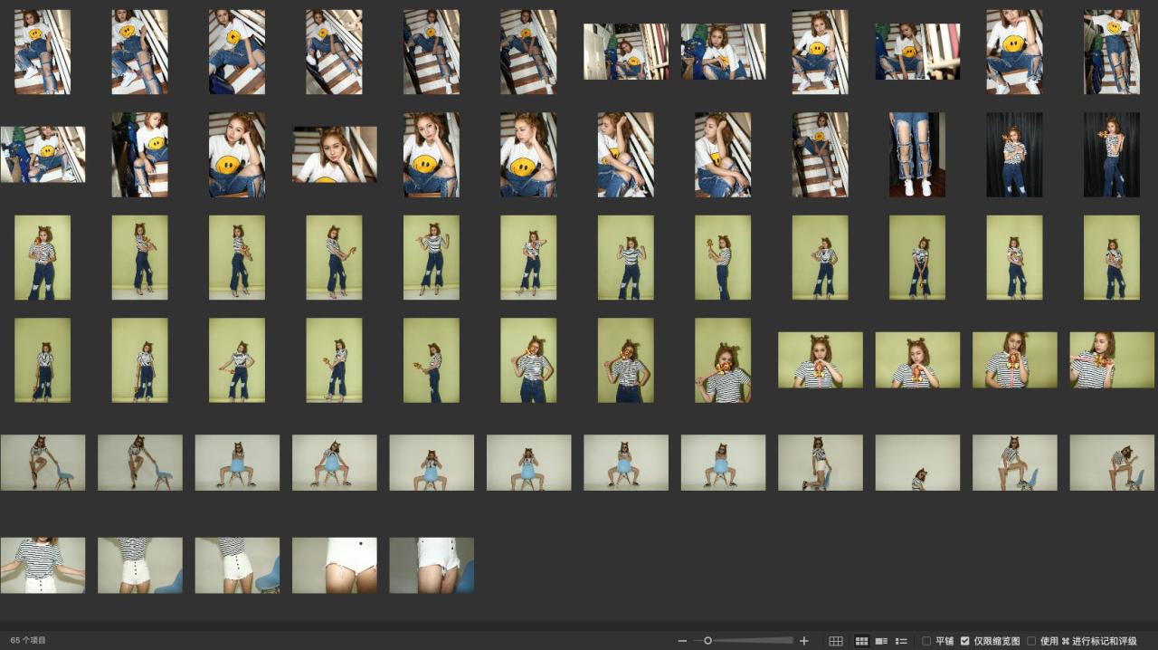Select the ripped jeans legs-only thumbnail
This screenshot has height=650, width=1158.
(917, 155)
